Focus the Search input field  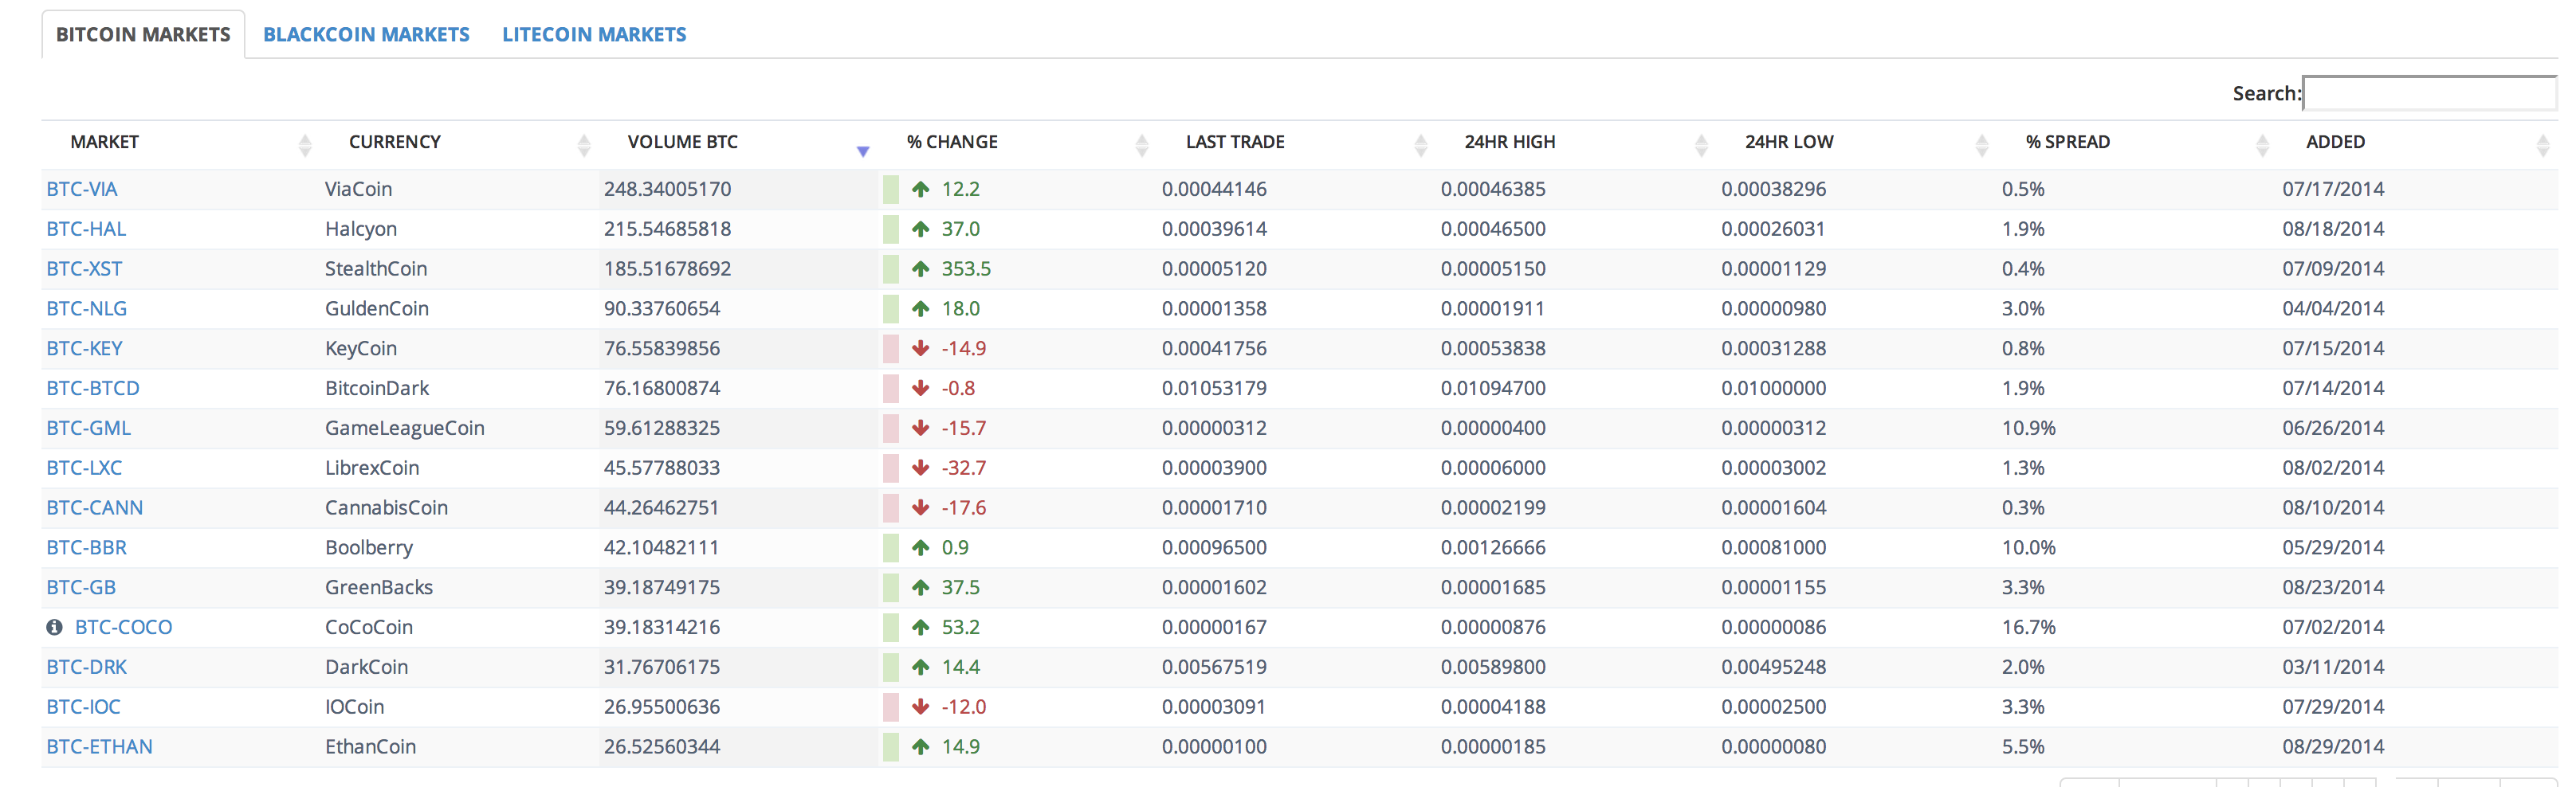(x=2430, y=93)
